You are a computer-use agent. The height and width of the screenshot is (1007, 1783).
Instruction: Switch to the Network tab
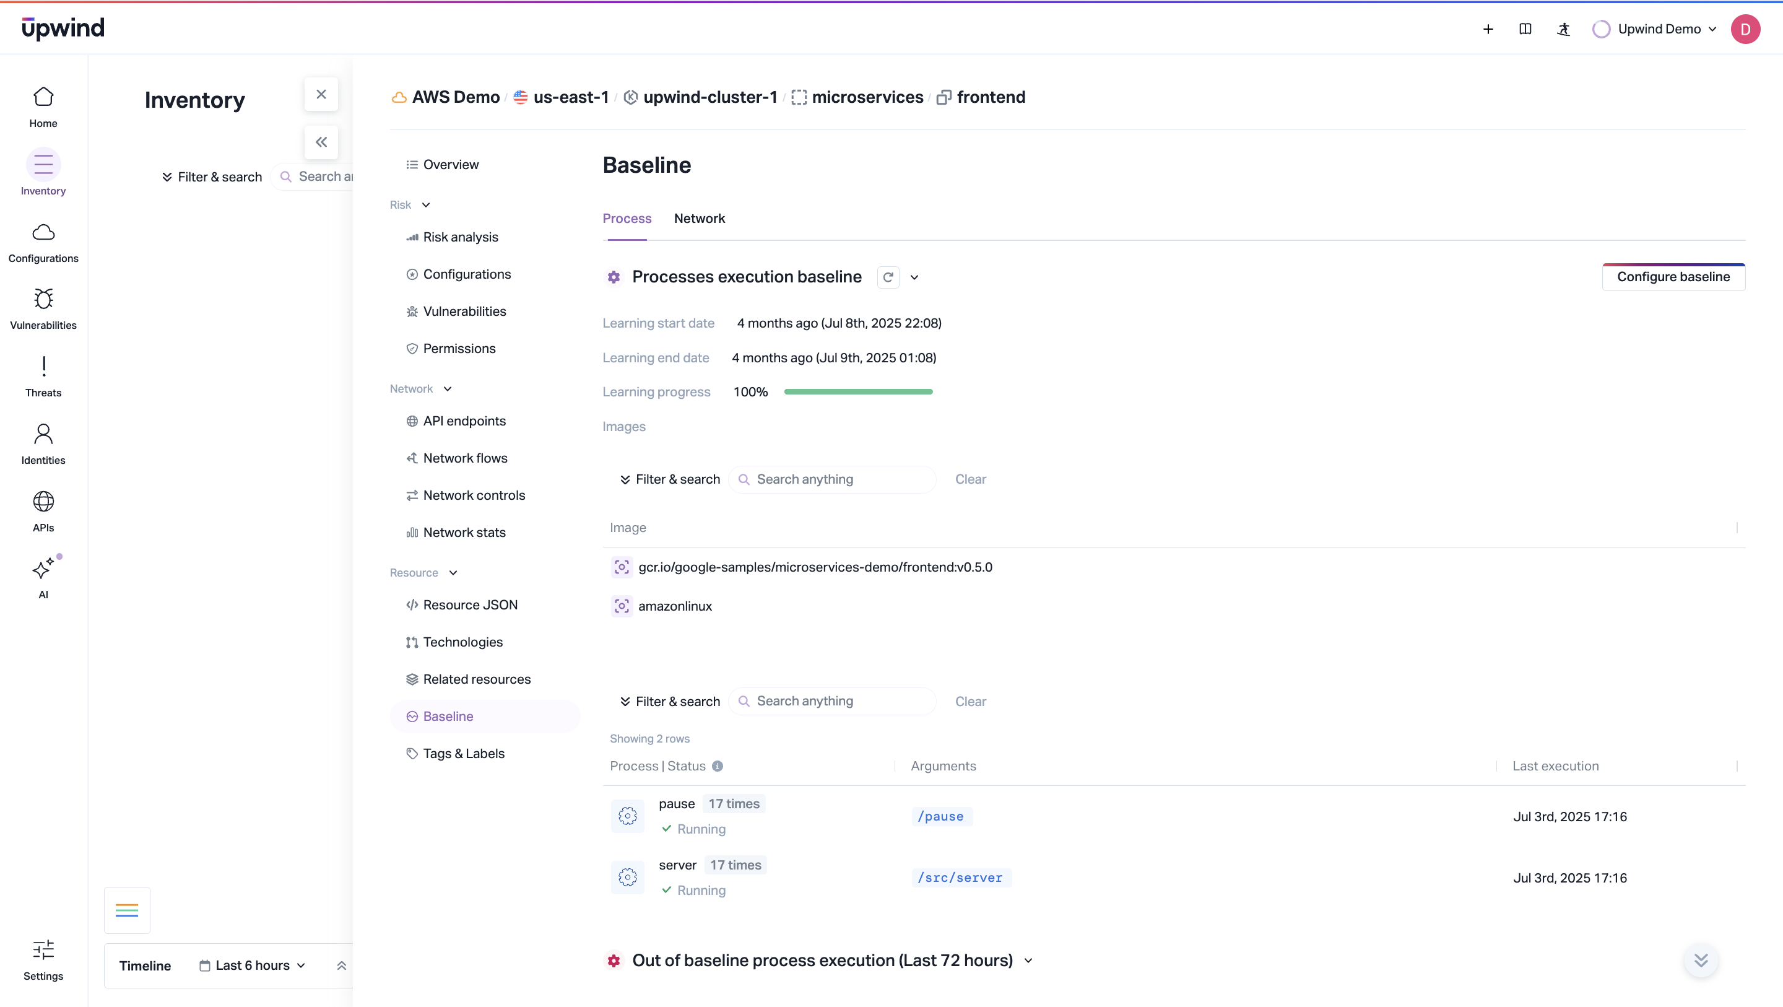point(699,218)
